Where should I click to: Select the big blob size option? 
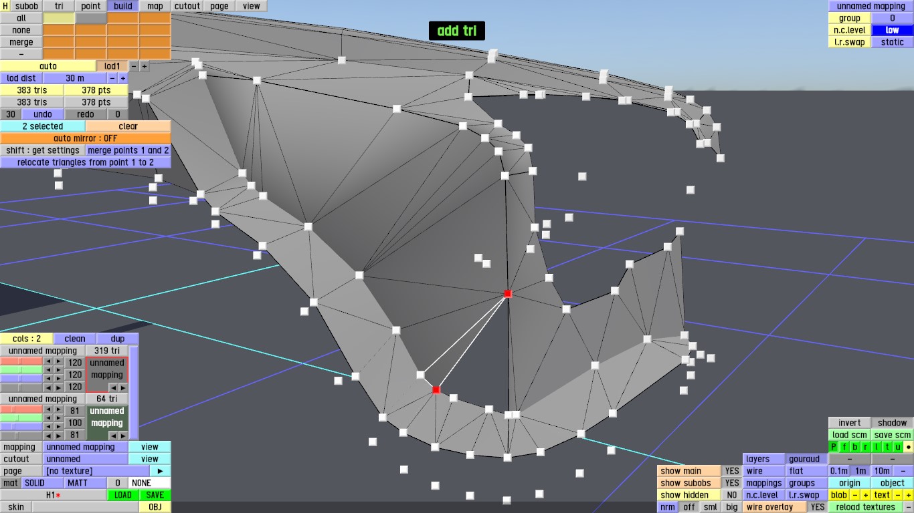(732, 507)
